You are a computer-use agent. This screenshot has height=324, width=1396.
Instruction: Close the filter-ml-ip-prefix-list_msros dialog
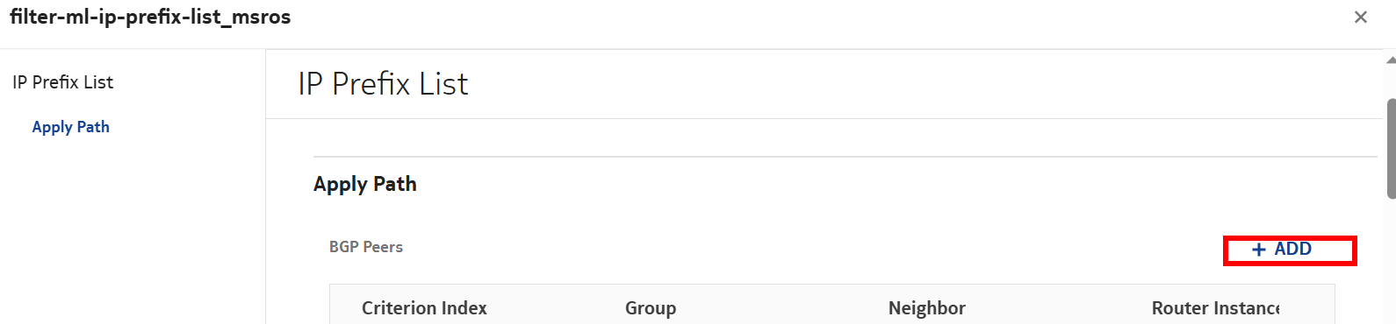pos(1361,17)
